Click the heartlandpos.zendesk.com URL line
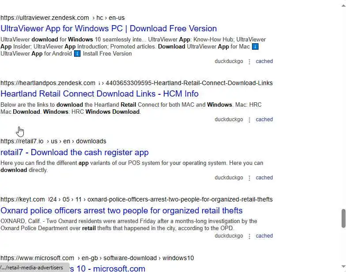 pos(137,83)
